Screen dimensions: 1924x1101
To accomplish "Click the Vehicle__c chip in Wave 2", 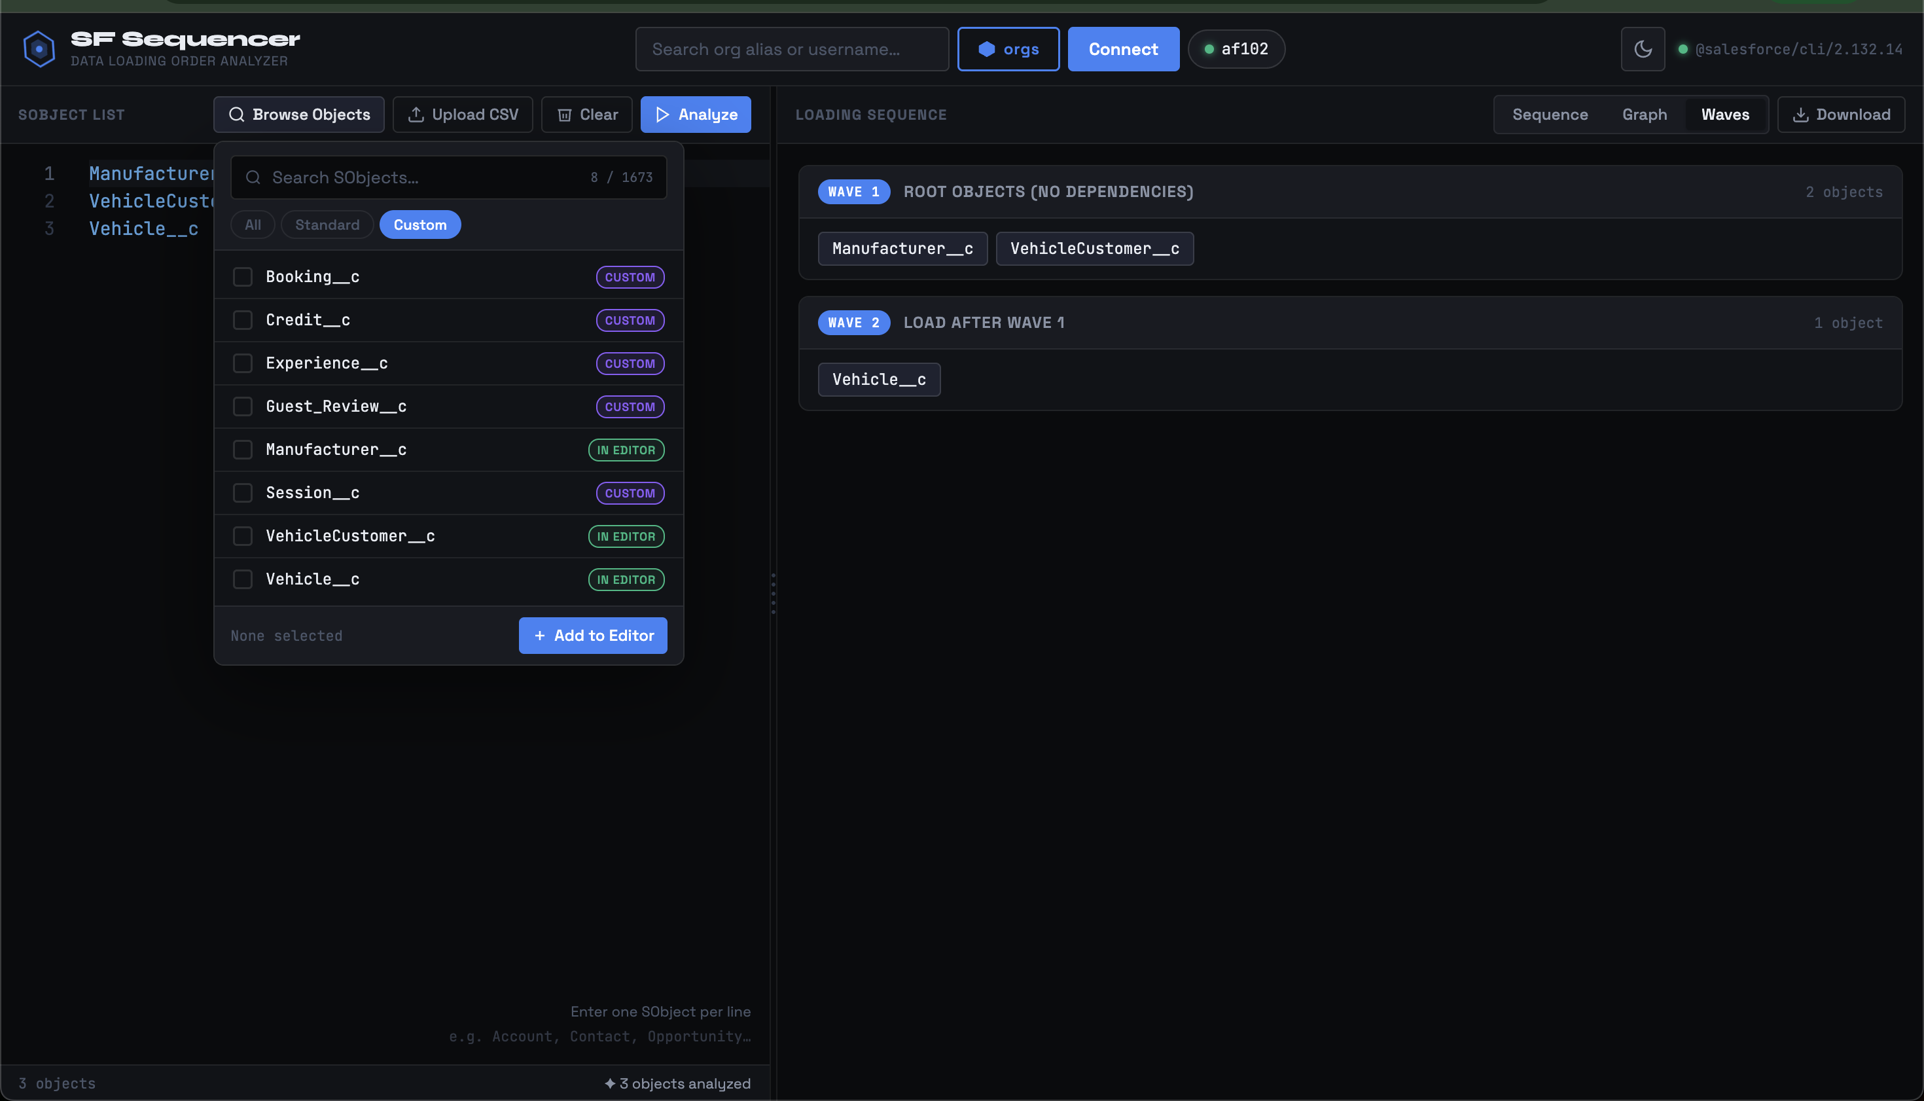I will (880, 380).
